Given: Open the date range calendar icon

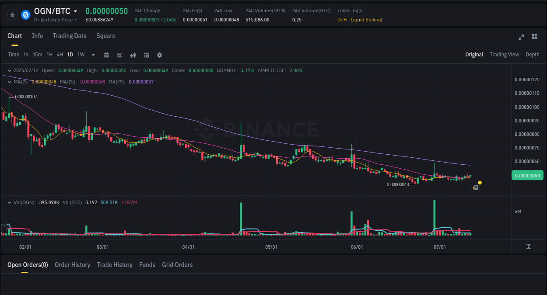Looking at the screenshot, I should pyautogui.click(x=106, y=55).
